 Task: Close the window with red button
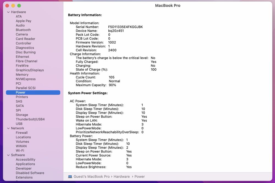[x=7, y=5]
